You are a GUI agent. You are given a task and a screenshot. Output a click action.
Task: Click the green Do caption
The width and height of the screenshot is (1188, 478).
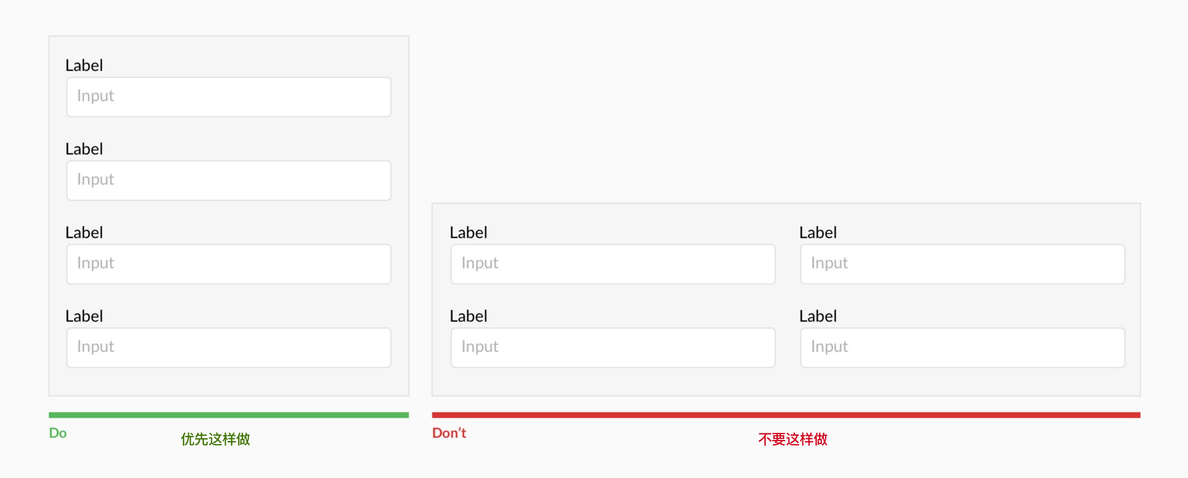pyautogui.click(x=58, y=433)
